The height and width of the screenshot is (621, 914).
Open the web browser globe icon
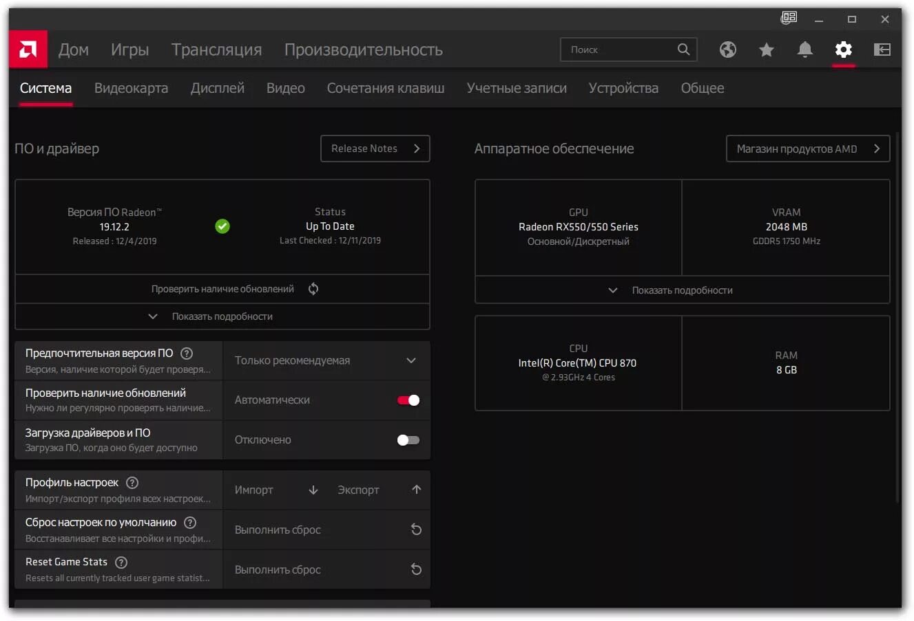pyautogui.click(x=728, y=50)
